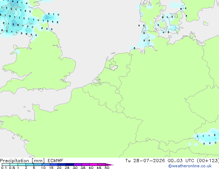Pick the 1–2 mm legend color swatch

tap(22, 165)
